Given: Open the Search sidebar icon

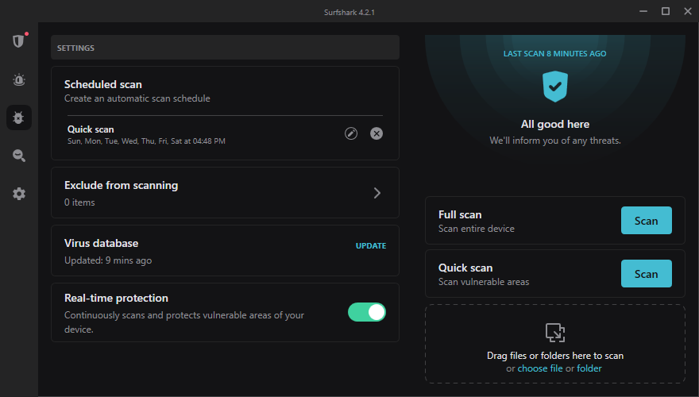Looking at the screenshot, I should coord(18,156).
